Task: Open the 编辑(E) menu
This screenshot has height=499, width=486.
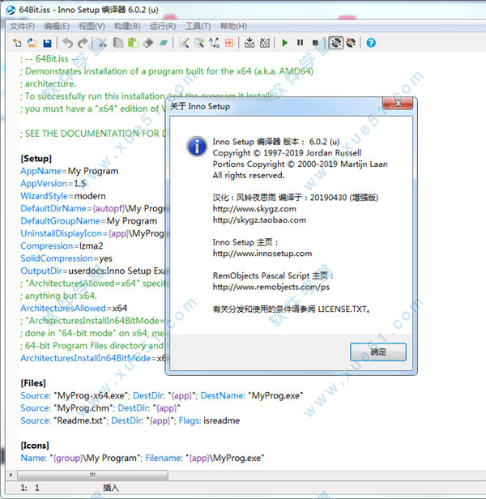Action: tap(57, 26)
